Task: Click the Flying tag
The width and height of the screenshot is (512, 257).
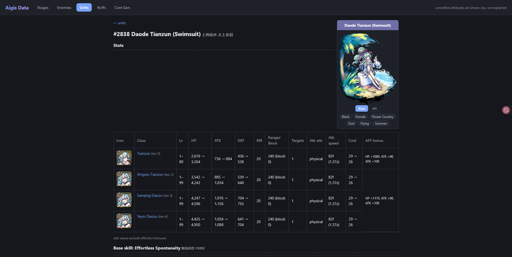Action: 365,124
